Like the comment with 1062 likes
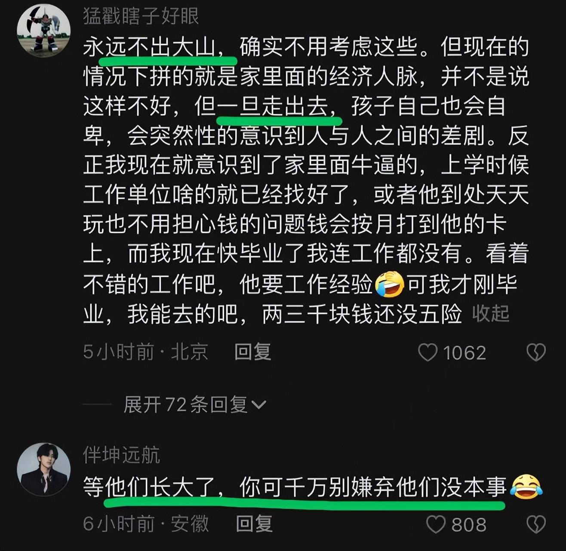 tap(428, 352)
